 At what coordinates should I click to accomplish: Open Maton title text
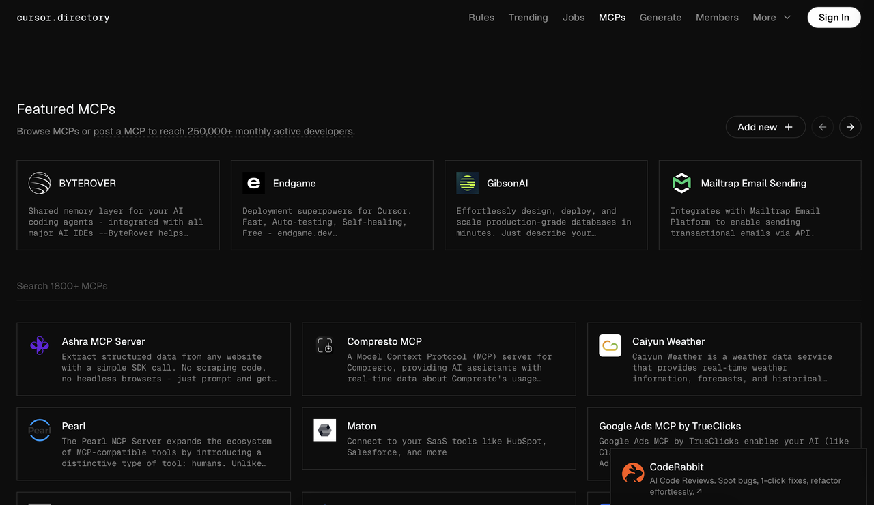coord(361,426)
